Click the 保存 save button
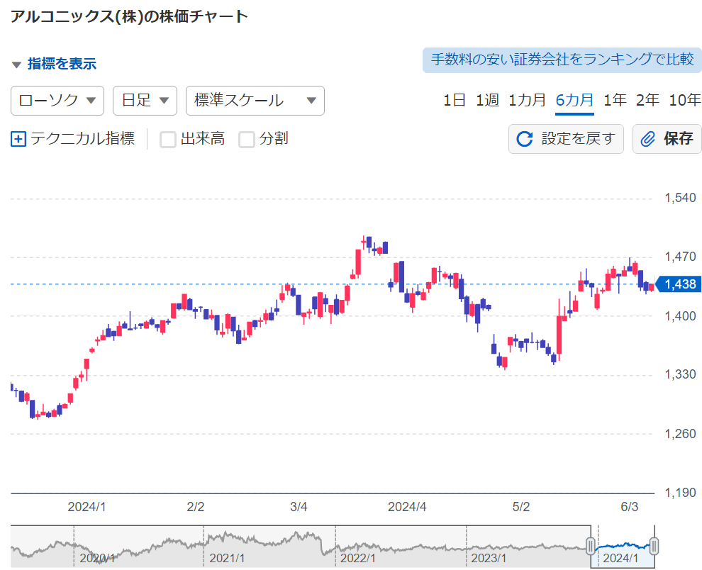Viewport: 702px width, 570px height. point(667,139)
